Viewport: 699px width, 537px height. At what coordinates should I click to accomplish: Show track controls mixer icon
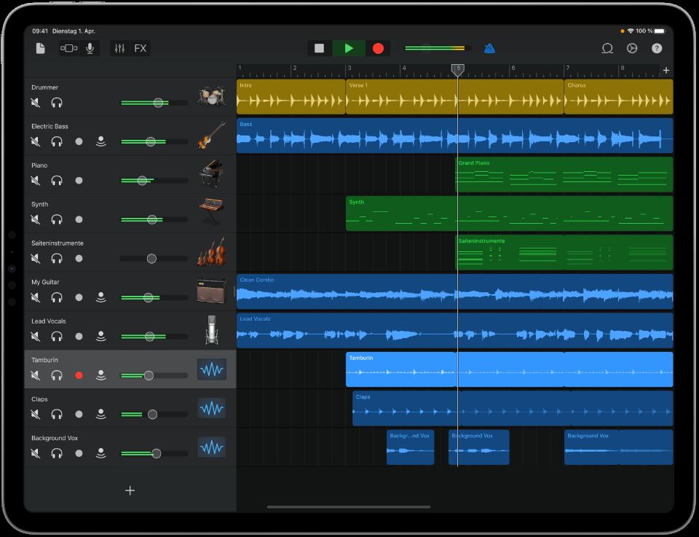[120, 48]
